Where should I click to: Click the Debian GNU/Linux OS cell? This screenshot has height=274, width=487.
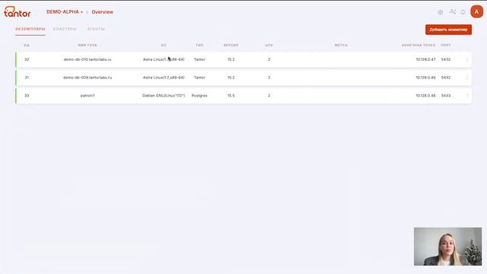[x=164, y=96]
